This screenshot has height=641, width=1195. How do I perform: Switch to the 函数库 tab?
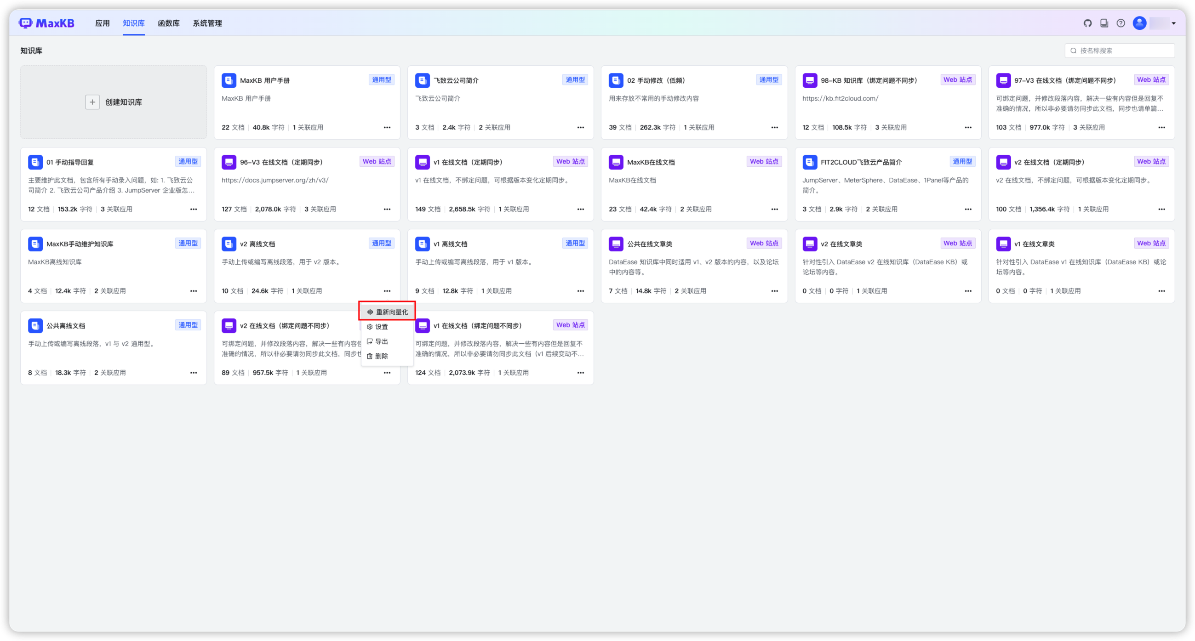[x=168, y=23]
